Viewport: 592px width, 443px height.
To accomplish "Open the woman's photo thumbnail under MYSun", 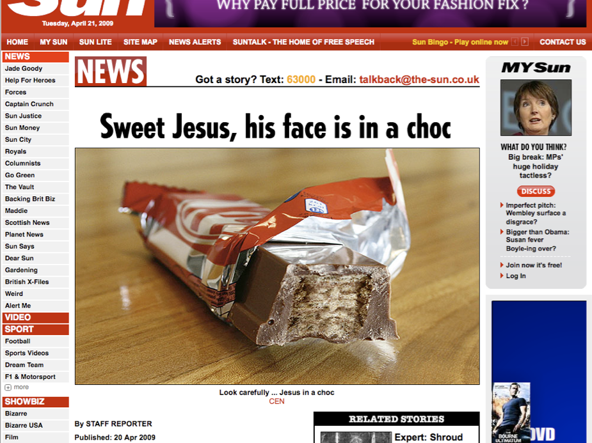I will pyautogui.click(x=536, y=107).
